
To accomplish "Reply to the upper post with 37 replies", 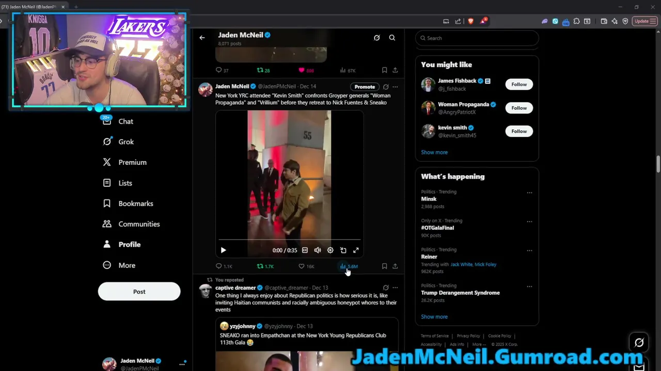I will pos(222,70).
